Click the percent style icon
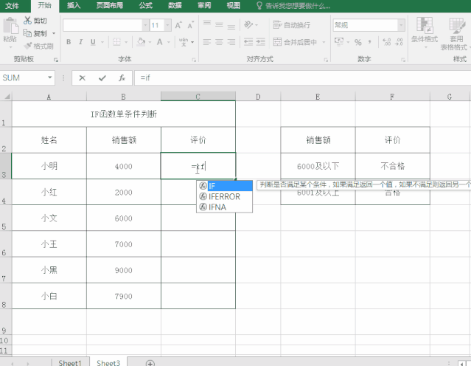Screen dimensions: 471x366 358,42
